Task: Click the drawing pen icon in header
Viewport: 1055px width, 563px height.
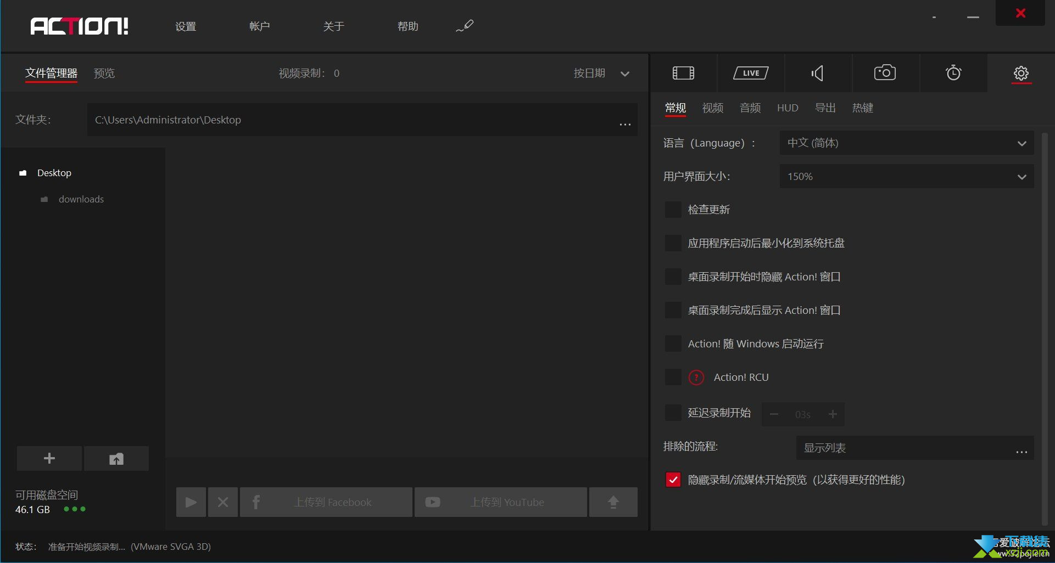Action: (x=465, y=26)
